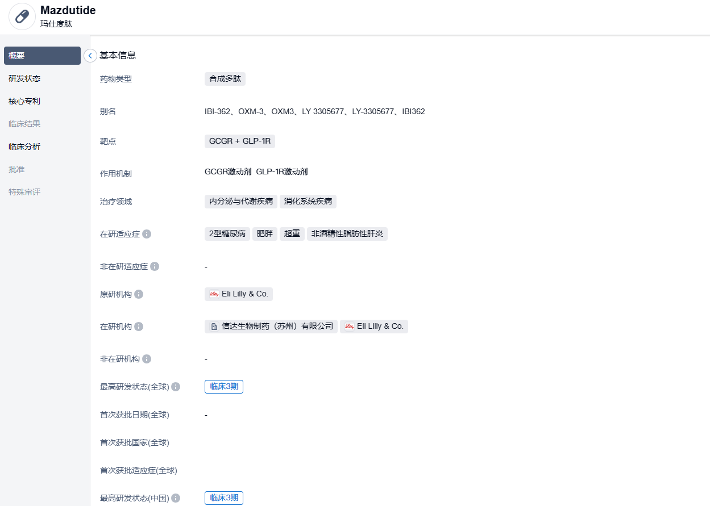Click info icon beside 非在研机构

147,359
